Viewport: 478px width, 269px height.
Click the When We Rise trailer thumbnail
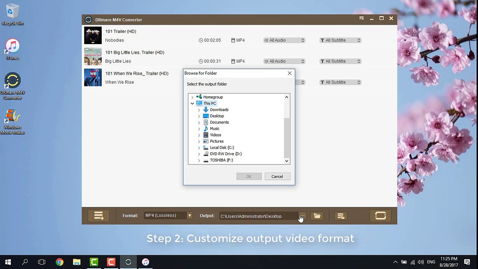point(93,77)
